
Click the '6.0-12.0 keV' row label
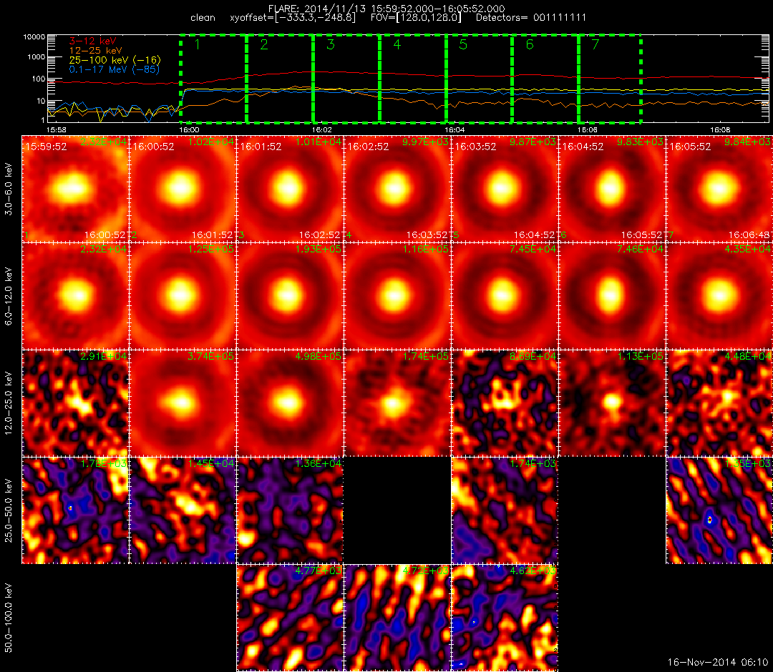9,297
